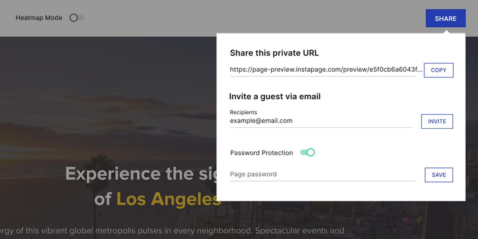478x239 pixels.
Task: Click the 'Share this private URL' heading
Action: pyautogui.click(x=274, y=53)
